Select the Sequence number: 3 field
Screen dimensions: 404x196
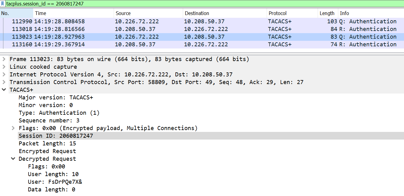[x=49, y=120]
